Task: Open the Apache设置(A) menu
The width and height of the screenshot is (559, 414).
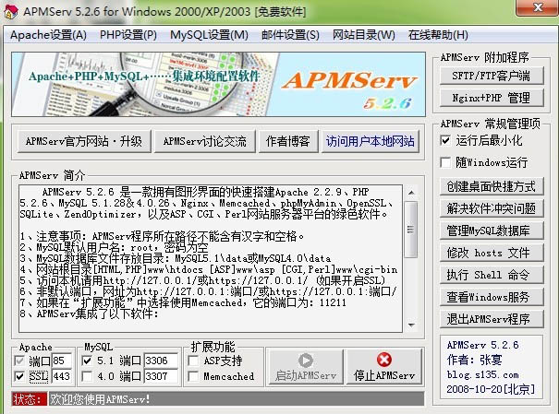Action: click(x=48, y=35)
